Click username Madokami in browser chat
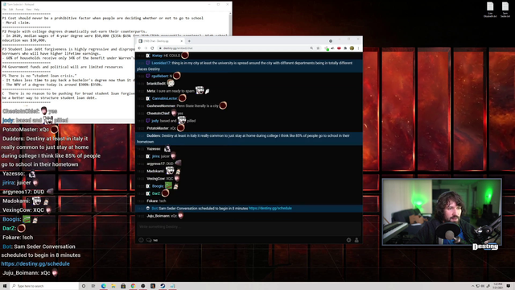 155,171
